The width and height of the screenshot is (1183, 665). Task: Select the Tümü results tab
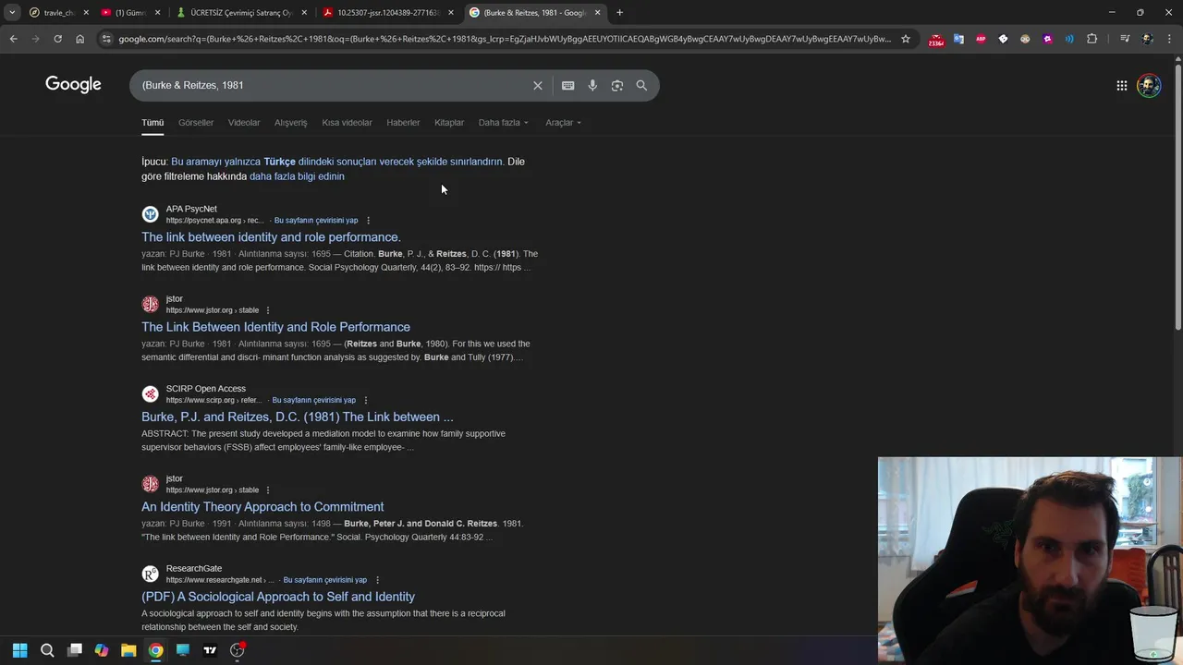click(x=152, y=122)
